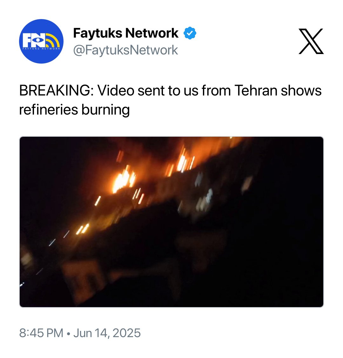Click the blue verified checkmark badge
The width and height of the screenshot is (343, 358).
click(x=190, y=33)
